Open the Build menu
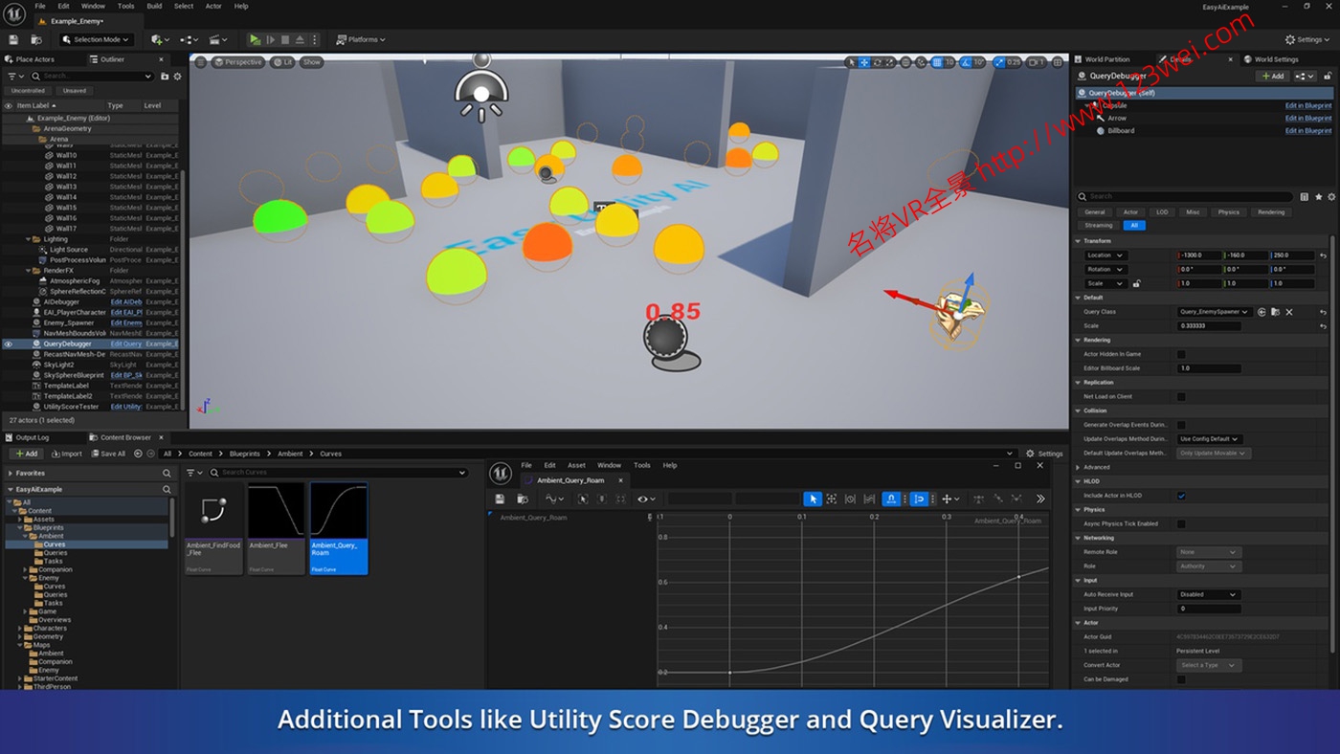This screenshot has height=754, width=1340. pyautogui.click(x=154, y=6)
